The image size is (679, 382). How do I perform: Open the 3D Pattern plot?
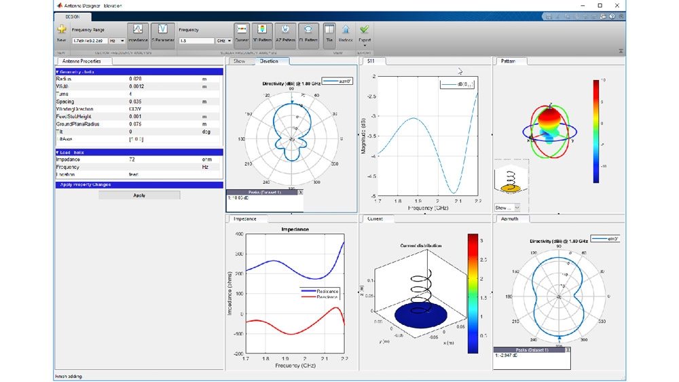[x=263, y=33]
